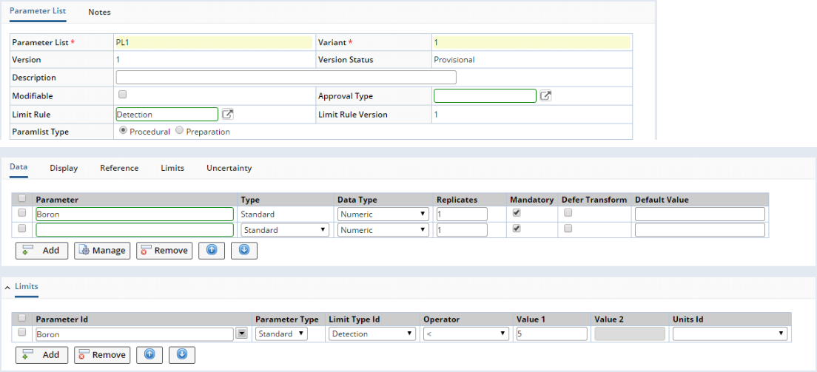Open the Limits tab next to Reference

pyautogui.click(x=172, y=168)
